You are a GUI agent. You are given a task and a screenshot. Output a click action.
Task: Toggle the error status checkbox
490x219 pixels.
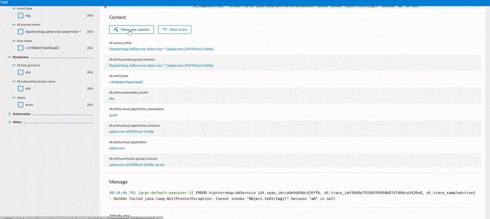(x=21, y=105)
